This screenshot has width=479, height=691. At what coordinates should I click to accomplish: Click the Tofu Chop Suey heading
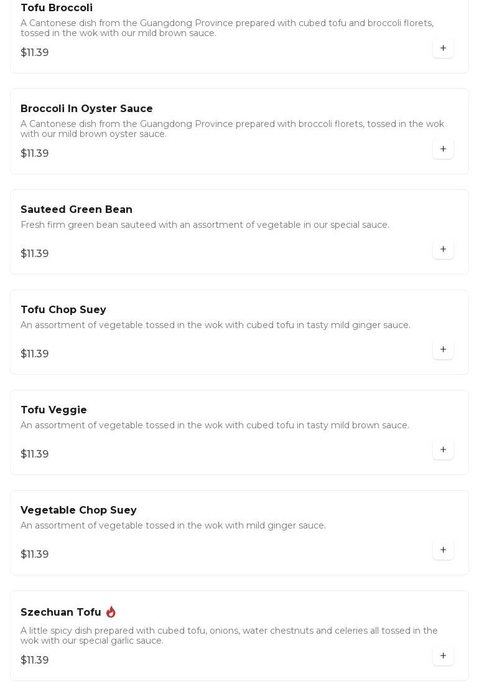point(63,310)
